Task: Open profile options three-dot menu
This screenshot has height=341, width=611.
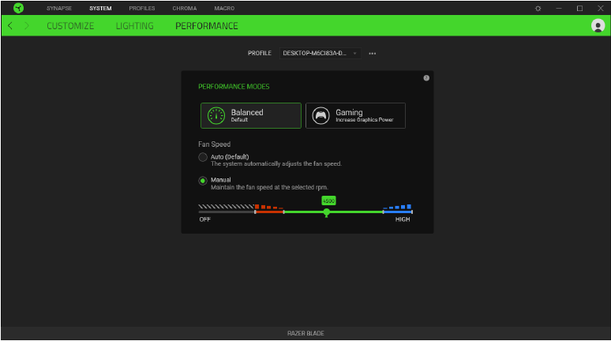Action: point(373,54)
